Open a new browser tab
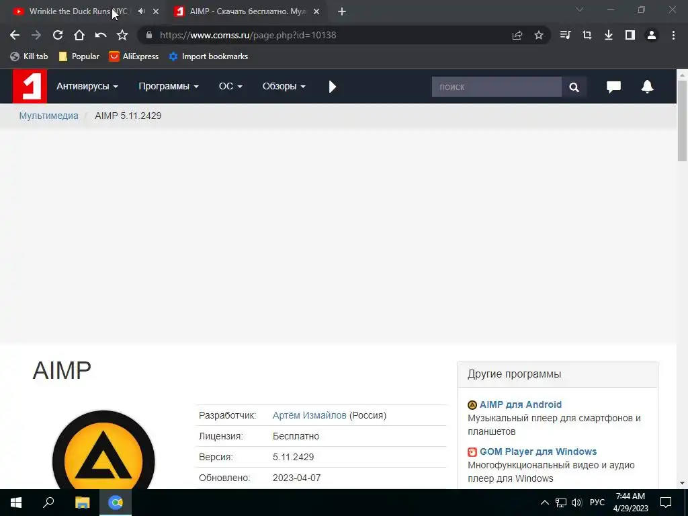 (342, 11)
